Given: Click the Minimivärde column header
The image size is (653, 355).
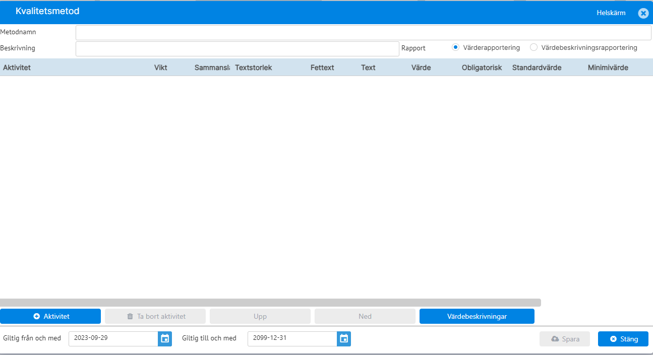Looking at the screenshot, I should click(x=608, y=67).
